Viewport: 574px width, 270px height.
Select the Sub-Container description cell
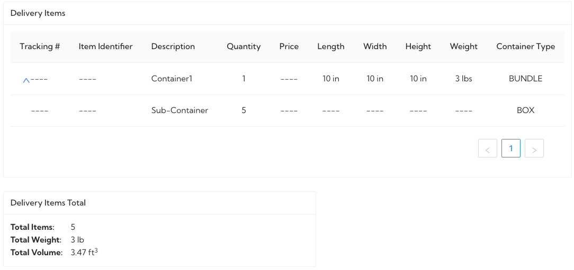[180, 110]
